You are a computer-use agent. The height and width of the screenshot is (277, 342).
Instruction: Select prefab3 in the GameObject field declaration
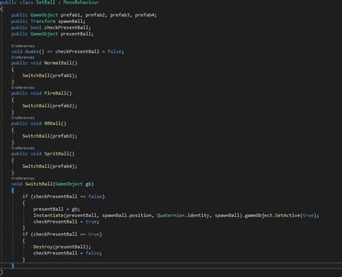point(120,15)
